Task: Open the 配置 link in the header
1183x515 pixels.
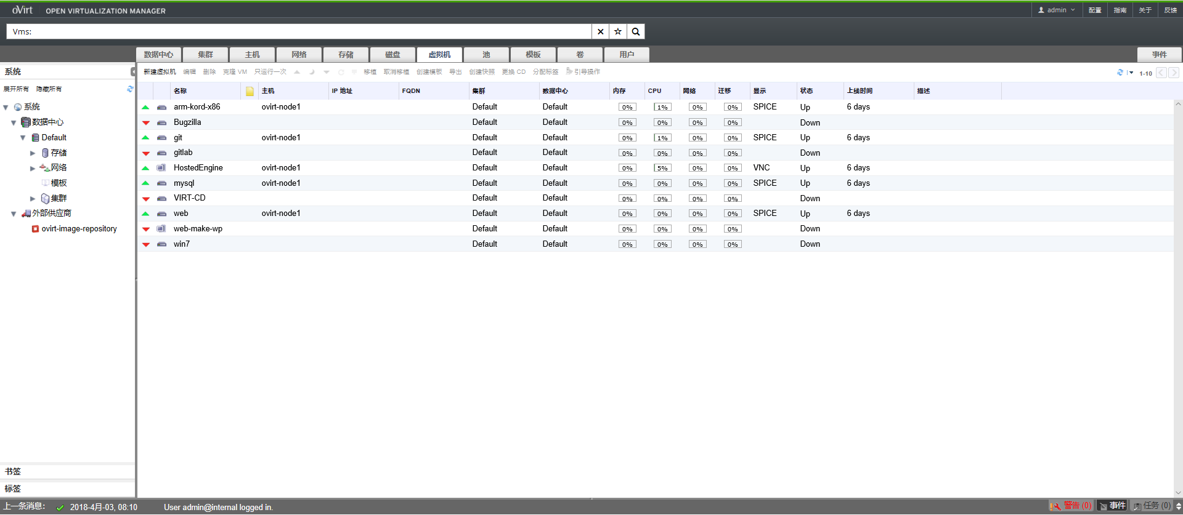Action: click(1095, 10)
